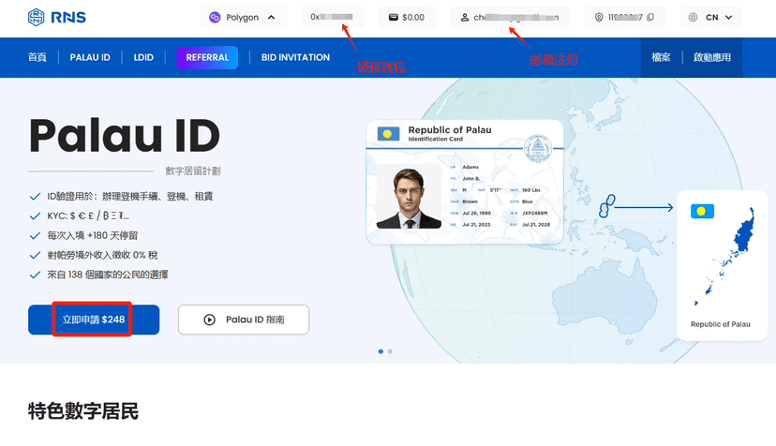Viewport: 776px width, 446px height.
Task: Select the REFERRAL tab
Action: [207, 57]
